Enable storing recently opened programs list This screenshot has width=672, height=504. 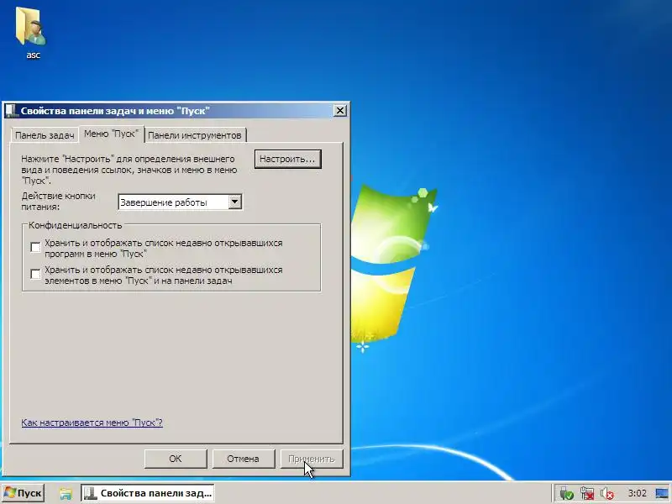click(x=35, y=247)
